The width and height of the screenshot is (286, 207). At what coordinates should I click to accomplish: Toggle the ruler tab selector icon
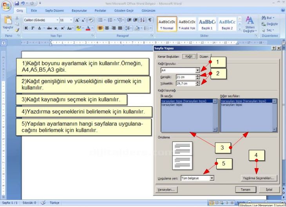click(4, 43)
